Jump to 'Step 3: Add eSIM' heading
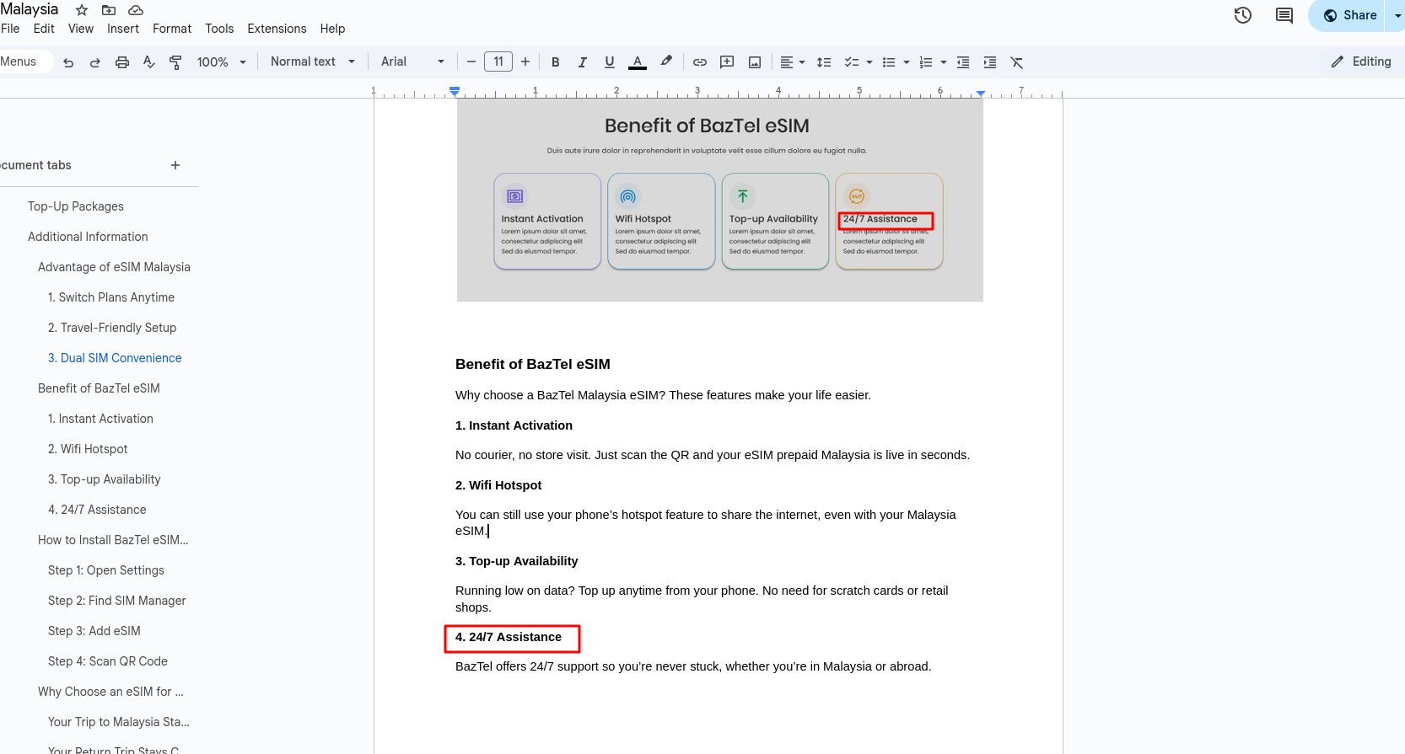Screen dimensions: 1405x754 point(94,631)
